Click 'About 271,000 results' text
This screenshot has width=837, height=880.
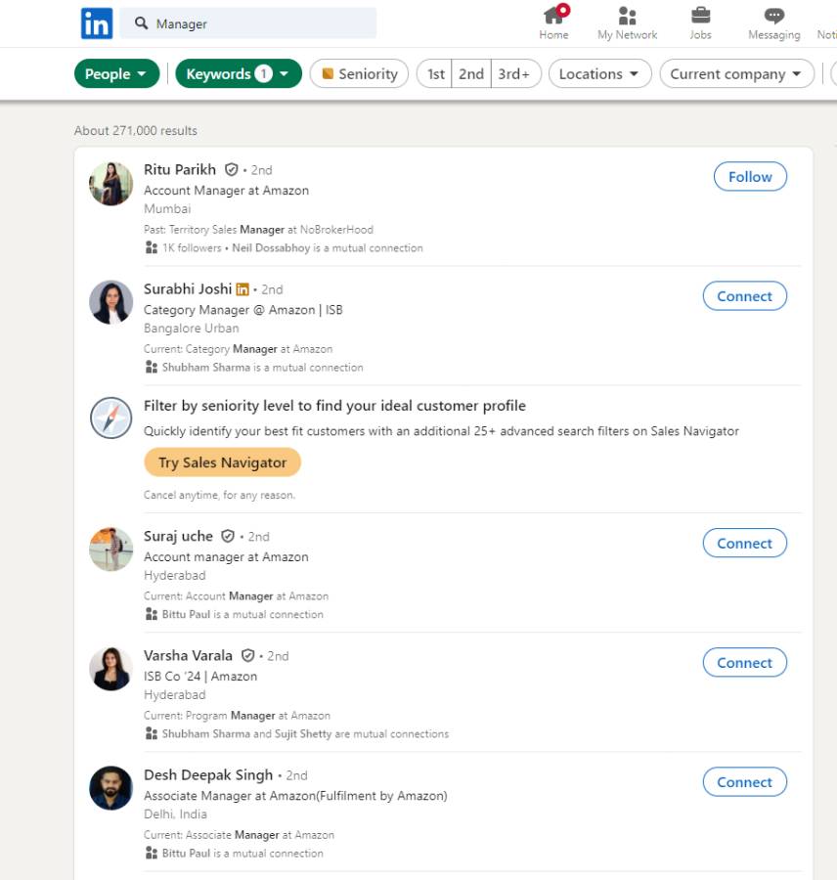click(x=135, y=131)
